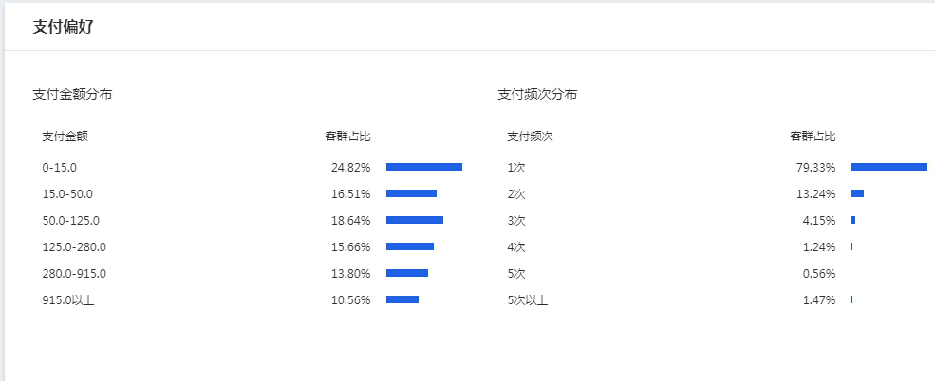Screen dimensions: 935x381
Task: Select the 5次以上 frequency row label
Action: [528, 300]
